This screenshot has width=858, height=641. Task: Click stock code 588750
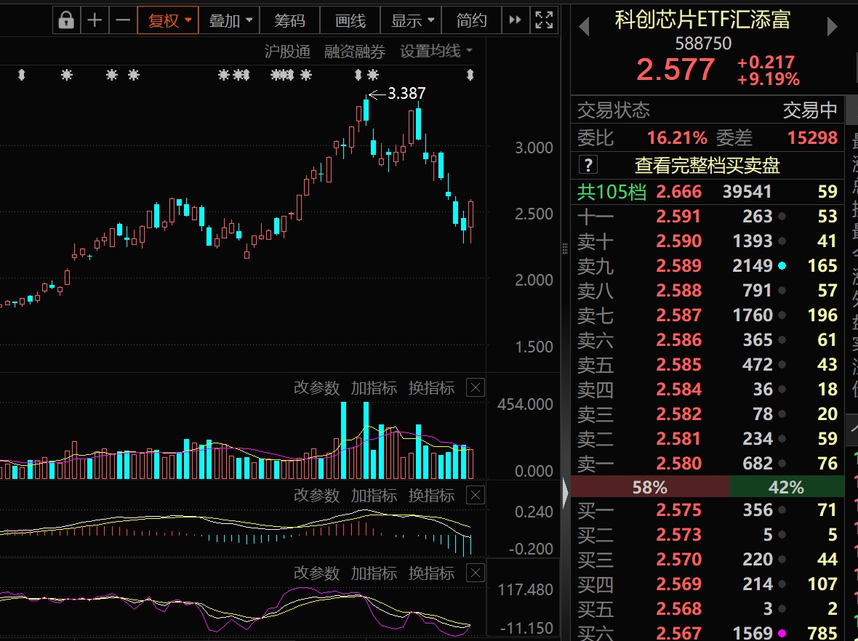tap(703, 43)
